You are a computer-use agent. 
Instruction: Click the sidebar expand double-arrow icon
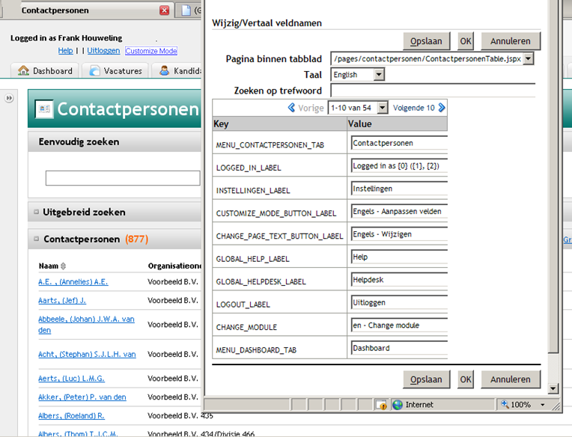pyautogui.click(x=10, y=98)
